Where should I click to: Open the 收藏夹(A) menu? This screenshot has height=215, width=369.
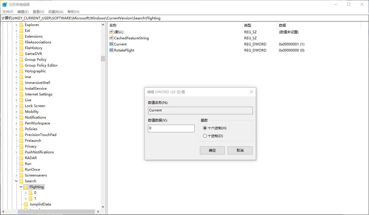coord(56,12)
